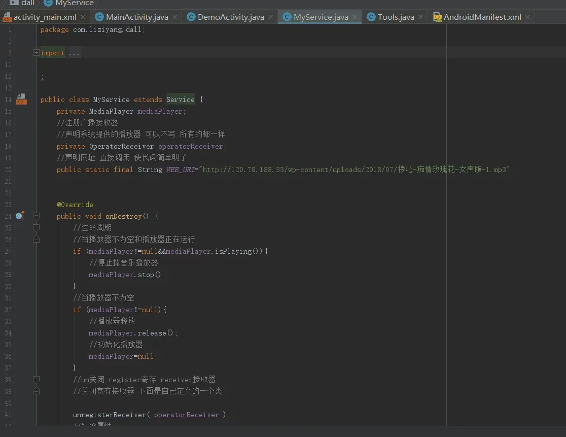
Task: Close the Tools.java tab
Action: tap(421, 17)
